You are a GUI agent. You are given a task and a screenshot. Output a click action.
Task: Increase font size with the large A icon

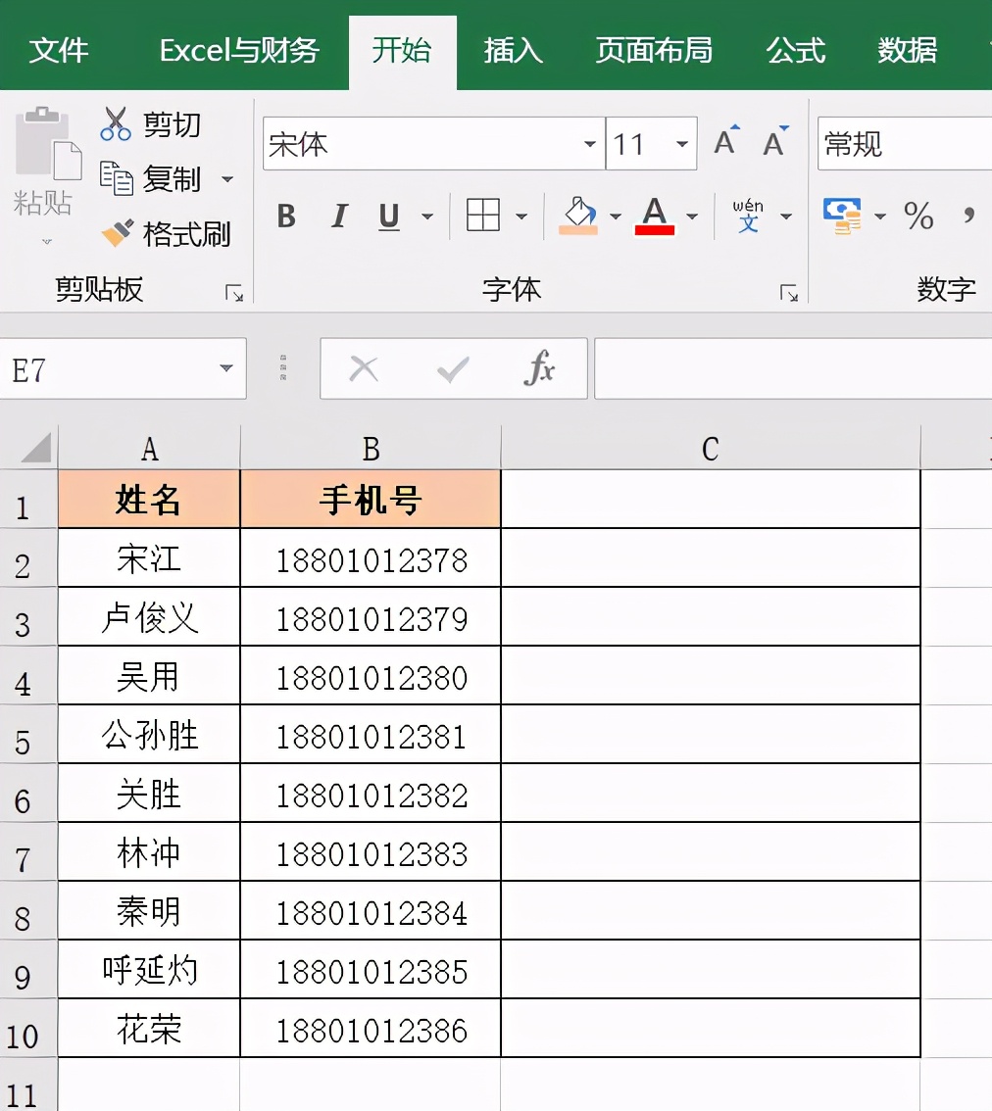(724, 140)
